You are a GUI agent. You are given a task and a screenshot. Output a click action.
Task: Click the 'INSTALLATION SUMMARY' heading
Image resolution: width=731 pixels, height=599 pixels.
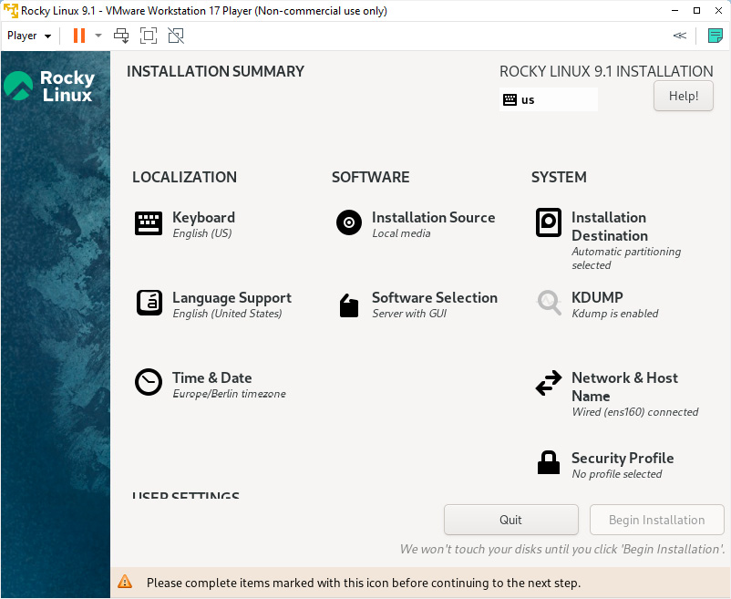pos(215,71)
